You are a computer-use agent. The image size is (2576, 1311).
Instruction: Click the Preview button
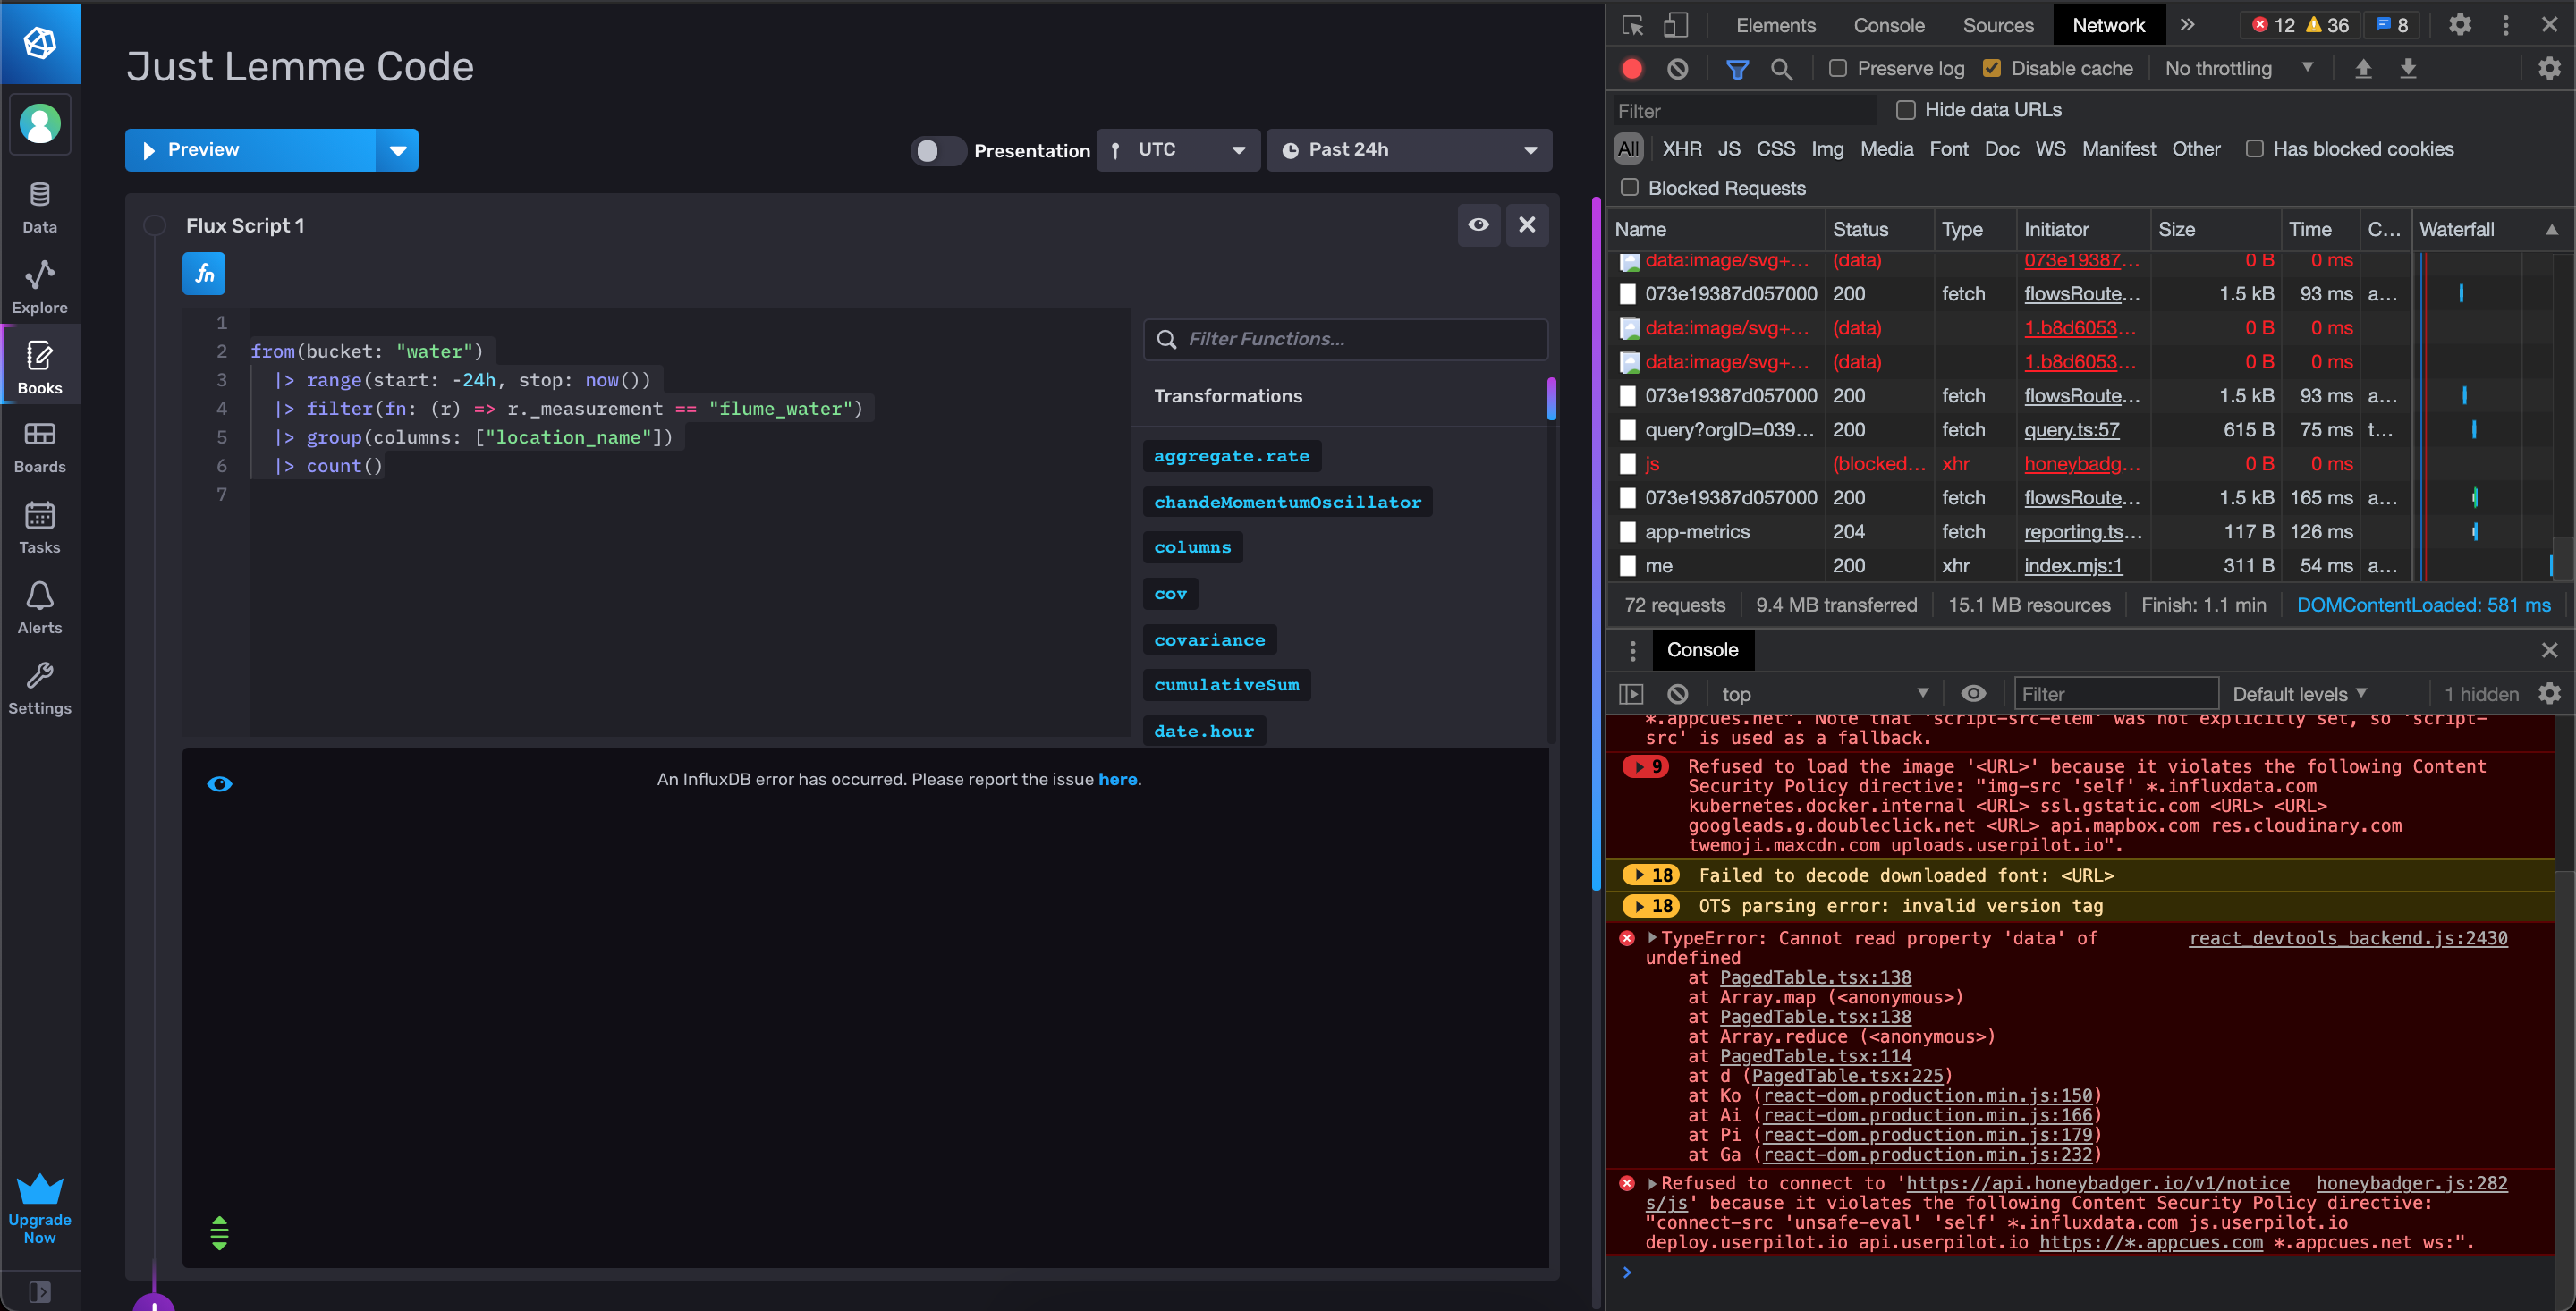(250, 150)
